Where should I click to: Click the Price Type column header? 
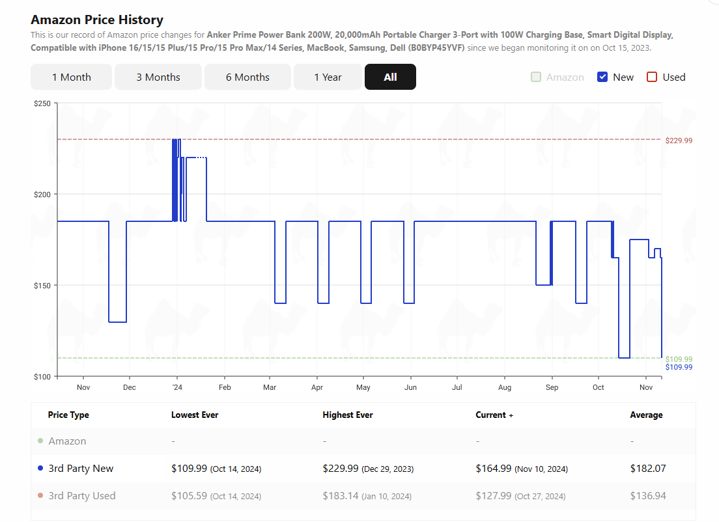coord(68,415)
